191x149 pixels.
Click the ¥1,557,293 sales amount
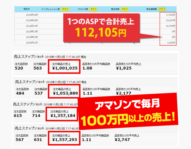(64, 139)
